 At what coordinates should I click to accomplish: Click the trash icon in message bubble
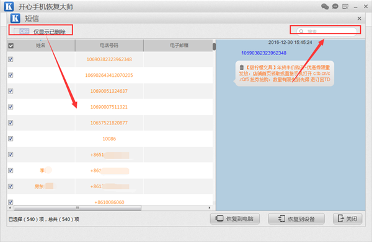coord(242,67)
